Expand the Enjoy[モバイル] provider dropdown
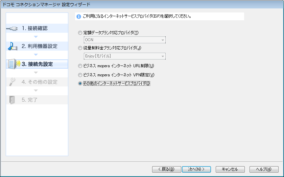This screenshot has width=284, height=177. (124, 56)
